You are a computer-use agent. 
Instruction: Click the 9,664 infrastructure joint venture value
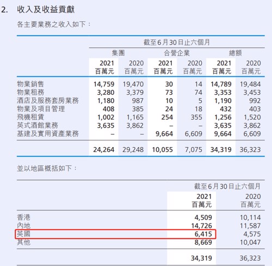(164, 134)
